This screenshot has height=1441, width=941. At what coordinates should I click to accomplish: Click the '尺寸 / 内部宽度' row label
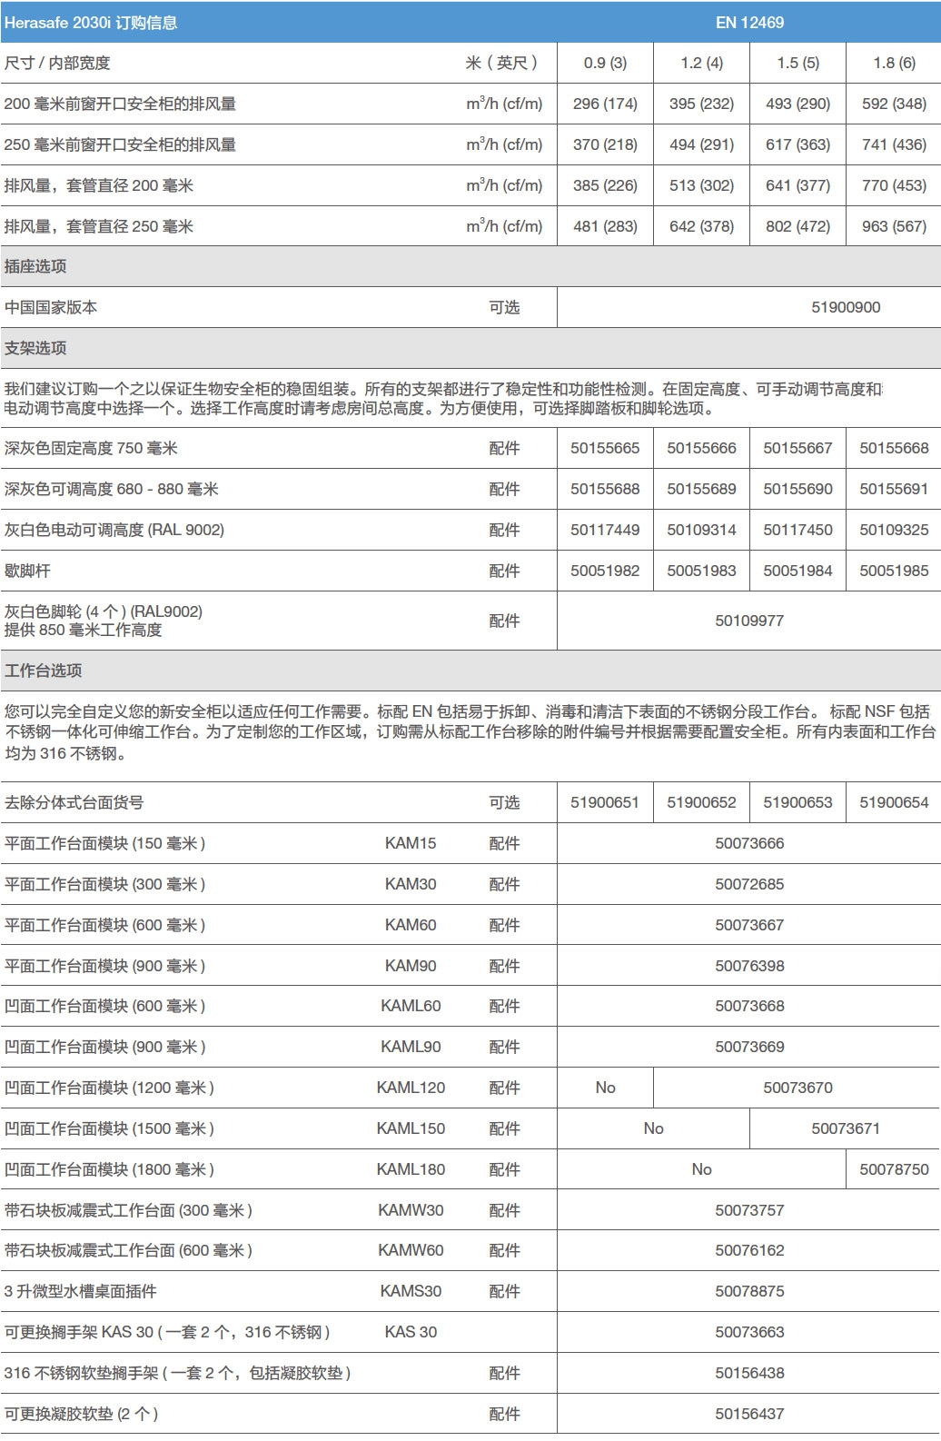[57, 63]
